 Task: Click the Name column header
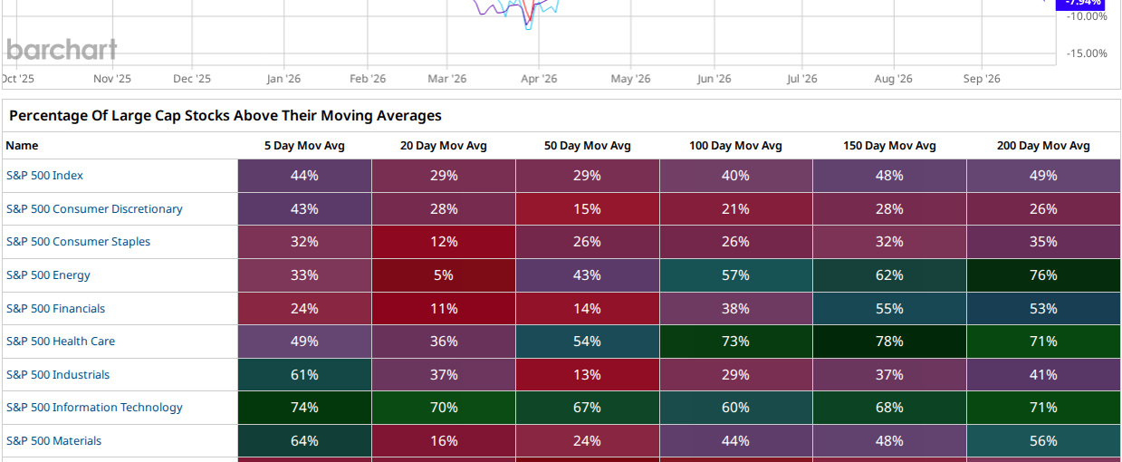pos(22,146)
